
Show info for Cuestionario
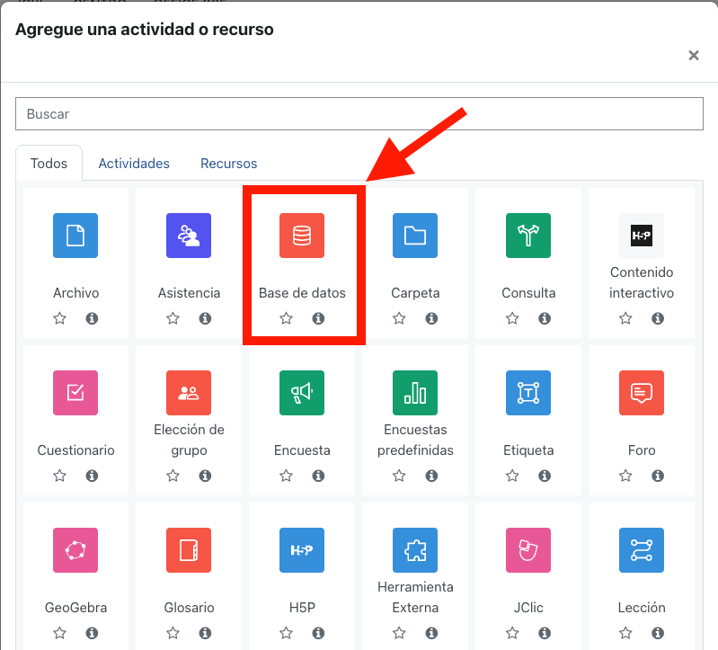tap(92, 476)
